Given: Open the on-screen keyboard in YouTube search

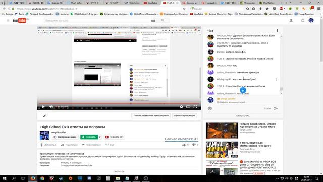Looking at the screenshot, I should pyautogui.click(x=153, y=21).
